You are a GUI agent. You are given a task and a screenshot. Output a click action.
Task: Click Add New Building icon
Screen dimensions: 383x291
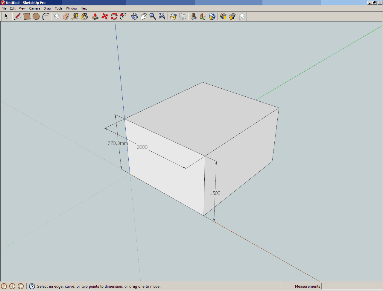point(194,16)
